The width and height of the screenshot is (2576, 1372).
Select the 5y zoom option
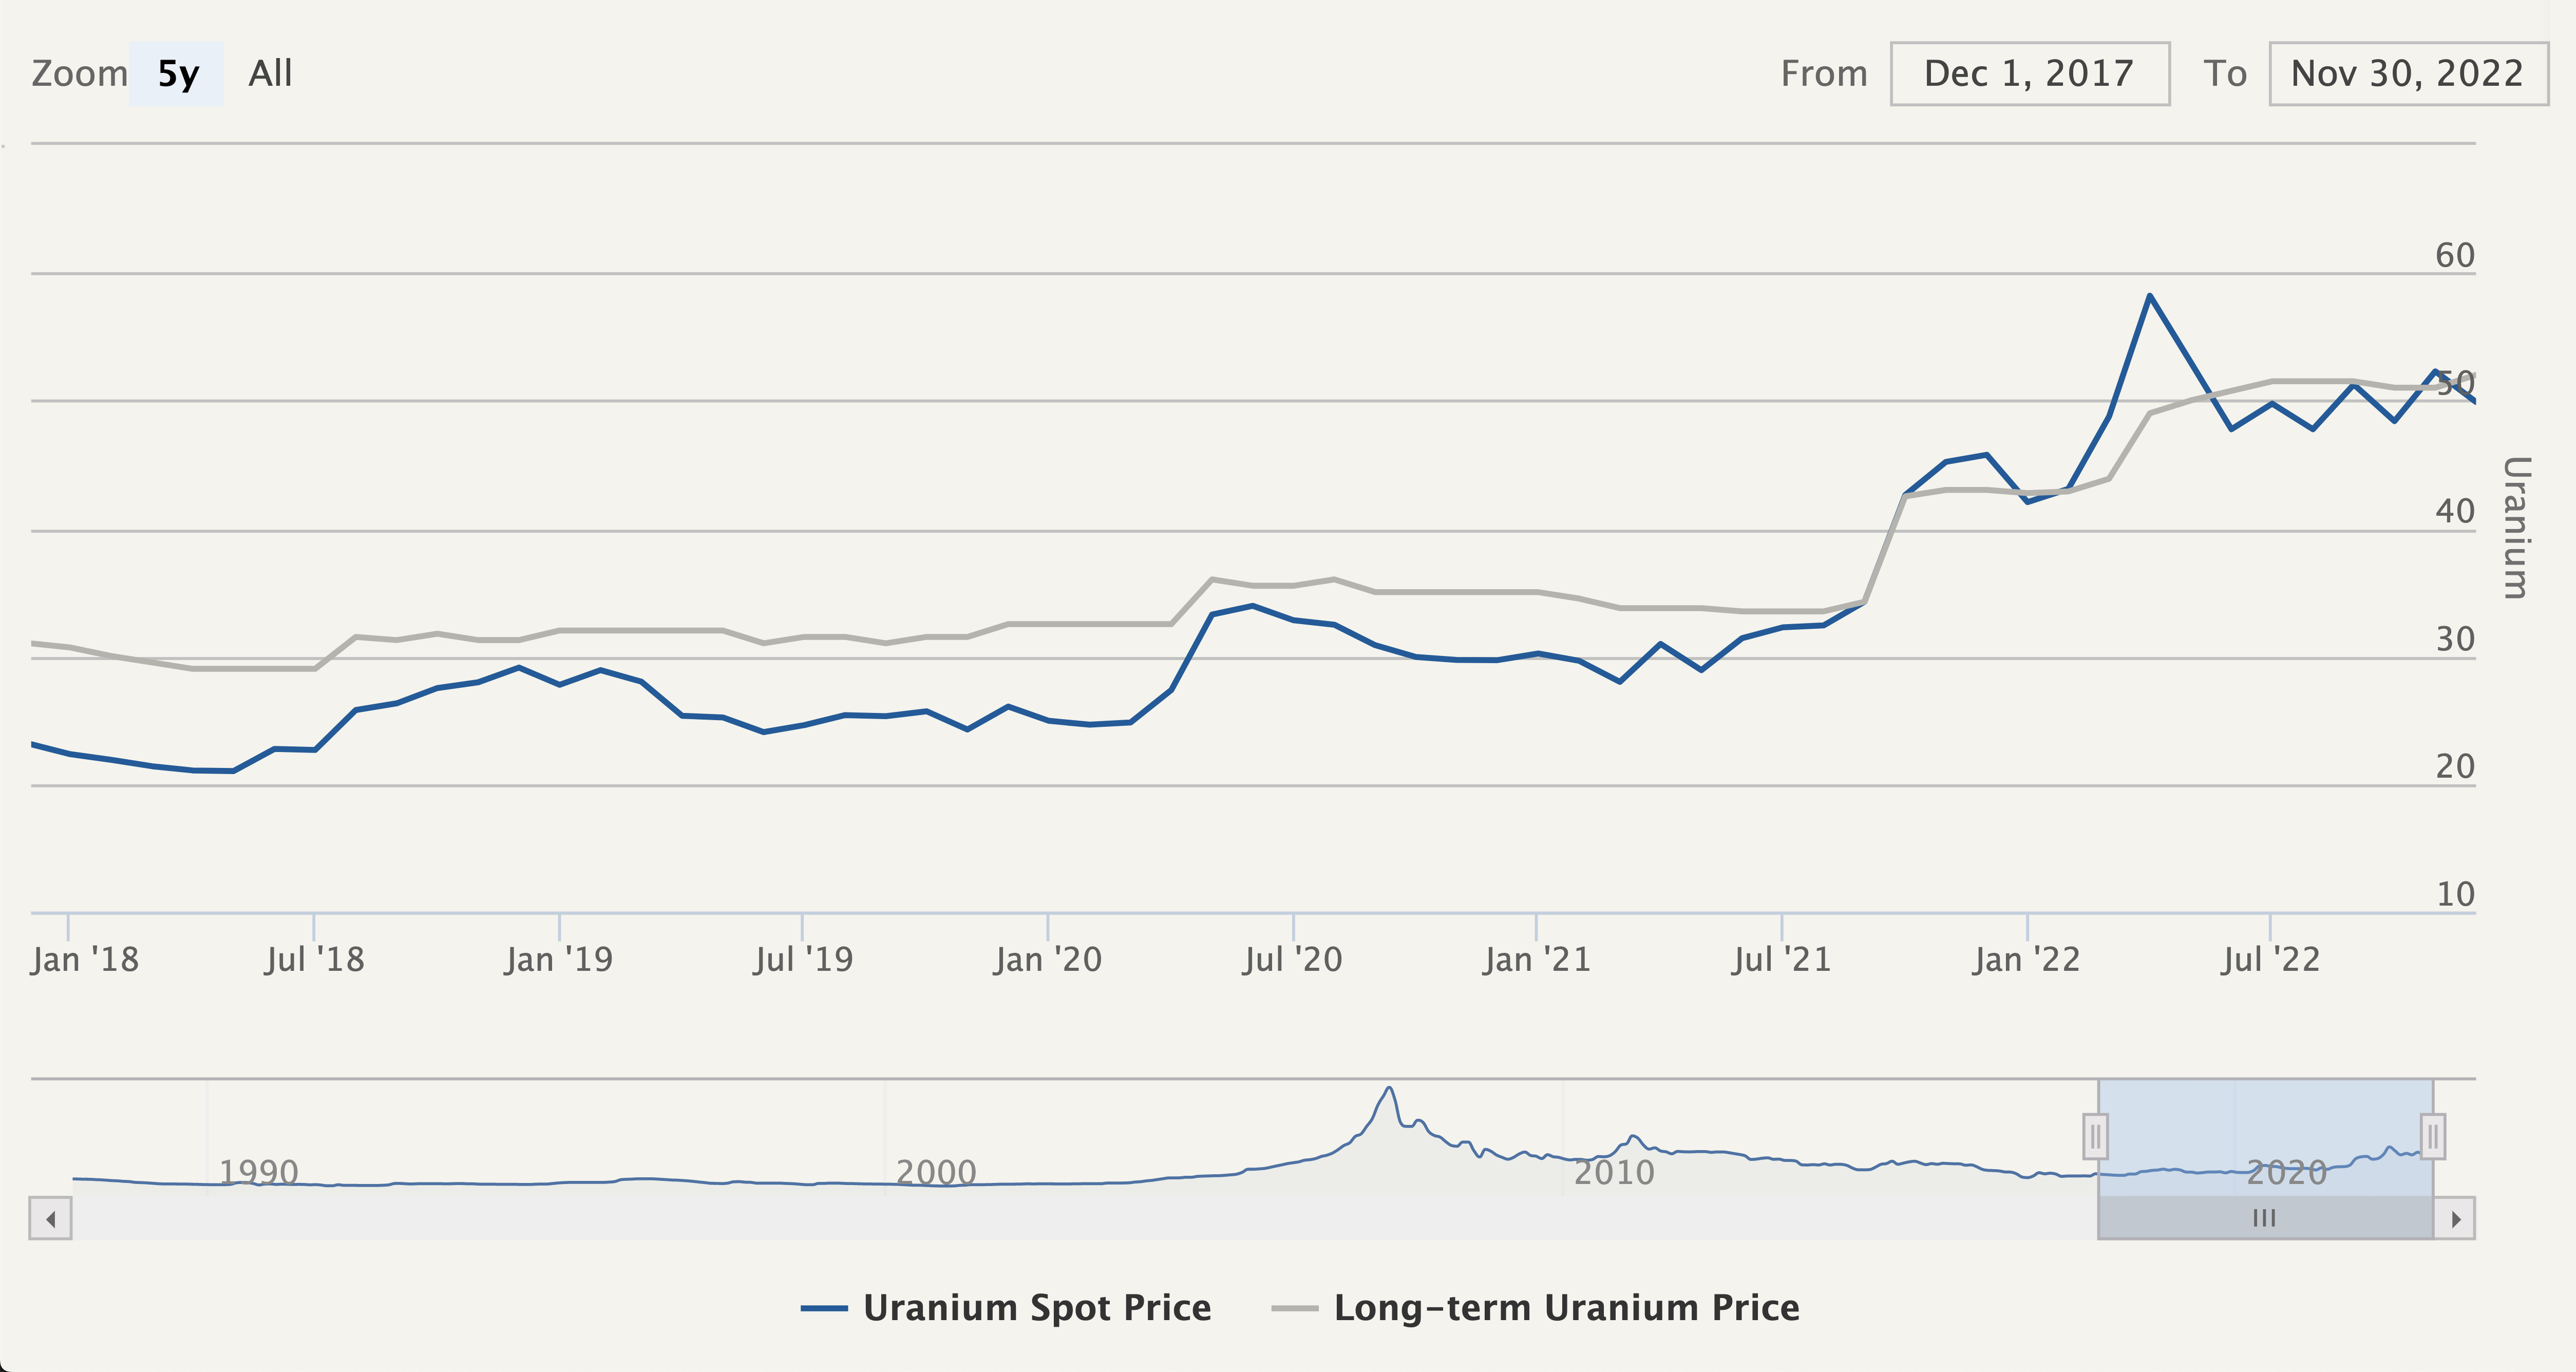point(177,74)
